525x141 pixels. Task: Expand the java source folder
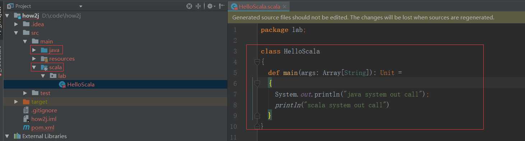[34, 50]
